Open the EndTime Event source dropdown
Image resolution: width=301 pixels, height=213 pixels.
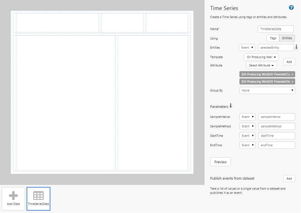pyautogui.click(x=247, y=145)
